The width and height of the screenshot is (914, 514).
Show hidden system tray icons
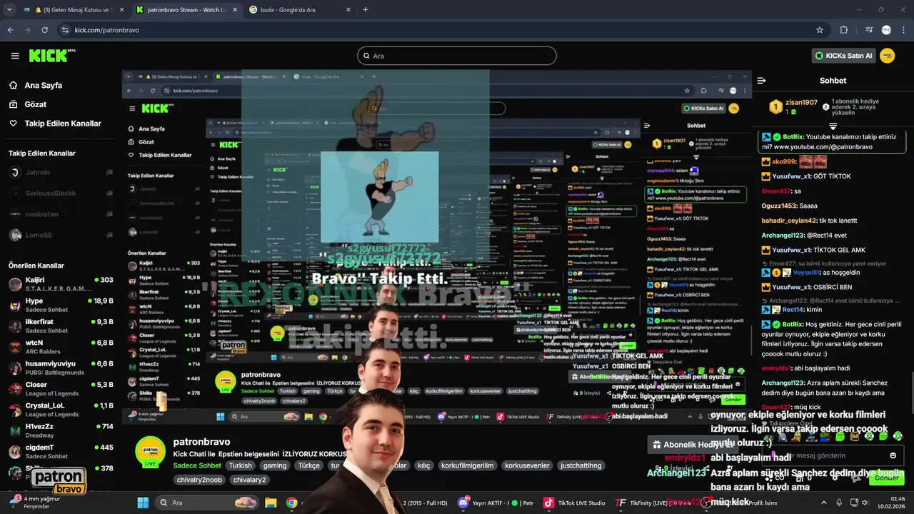[823, 503]
